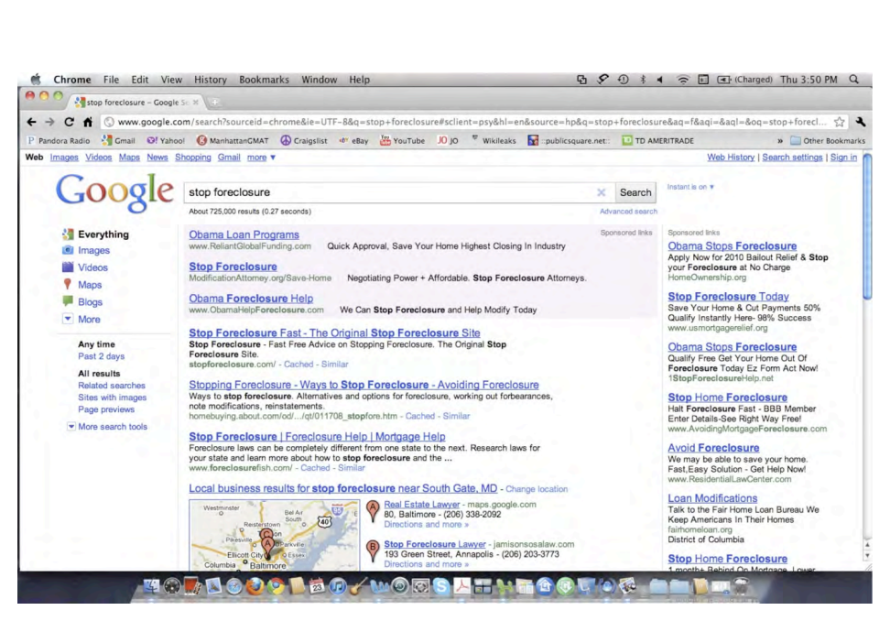The width and height of the screenshot is (890, 621).
Task: Open GarageBand guitar icon in the dock
Action: pyautogui.click(x=358, y=586)
